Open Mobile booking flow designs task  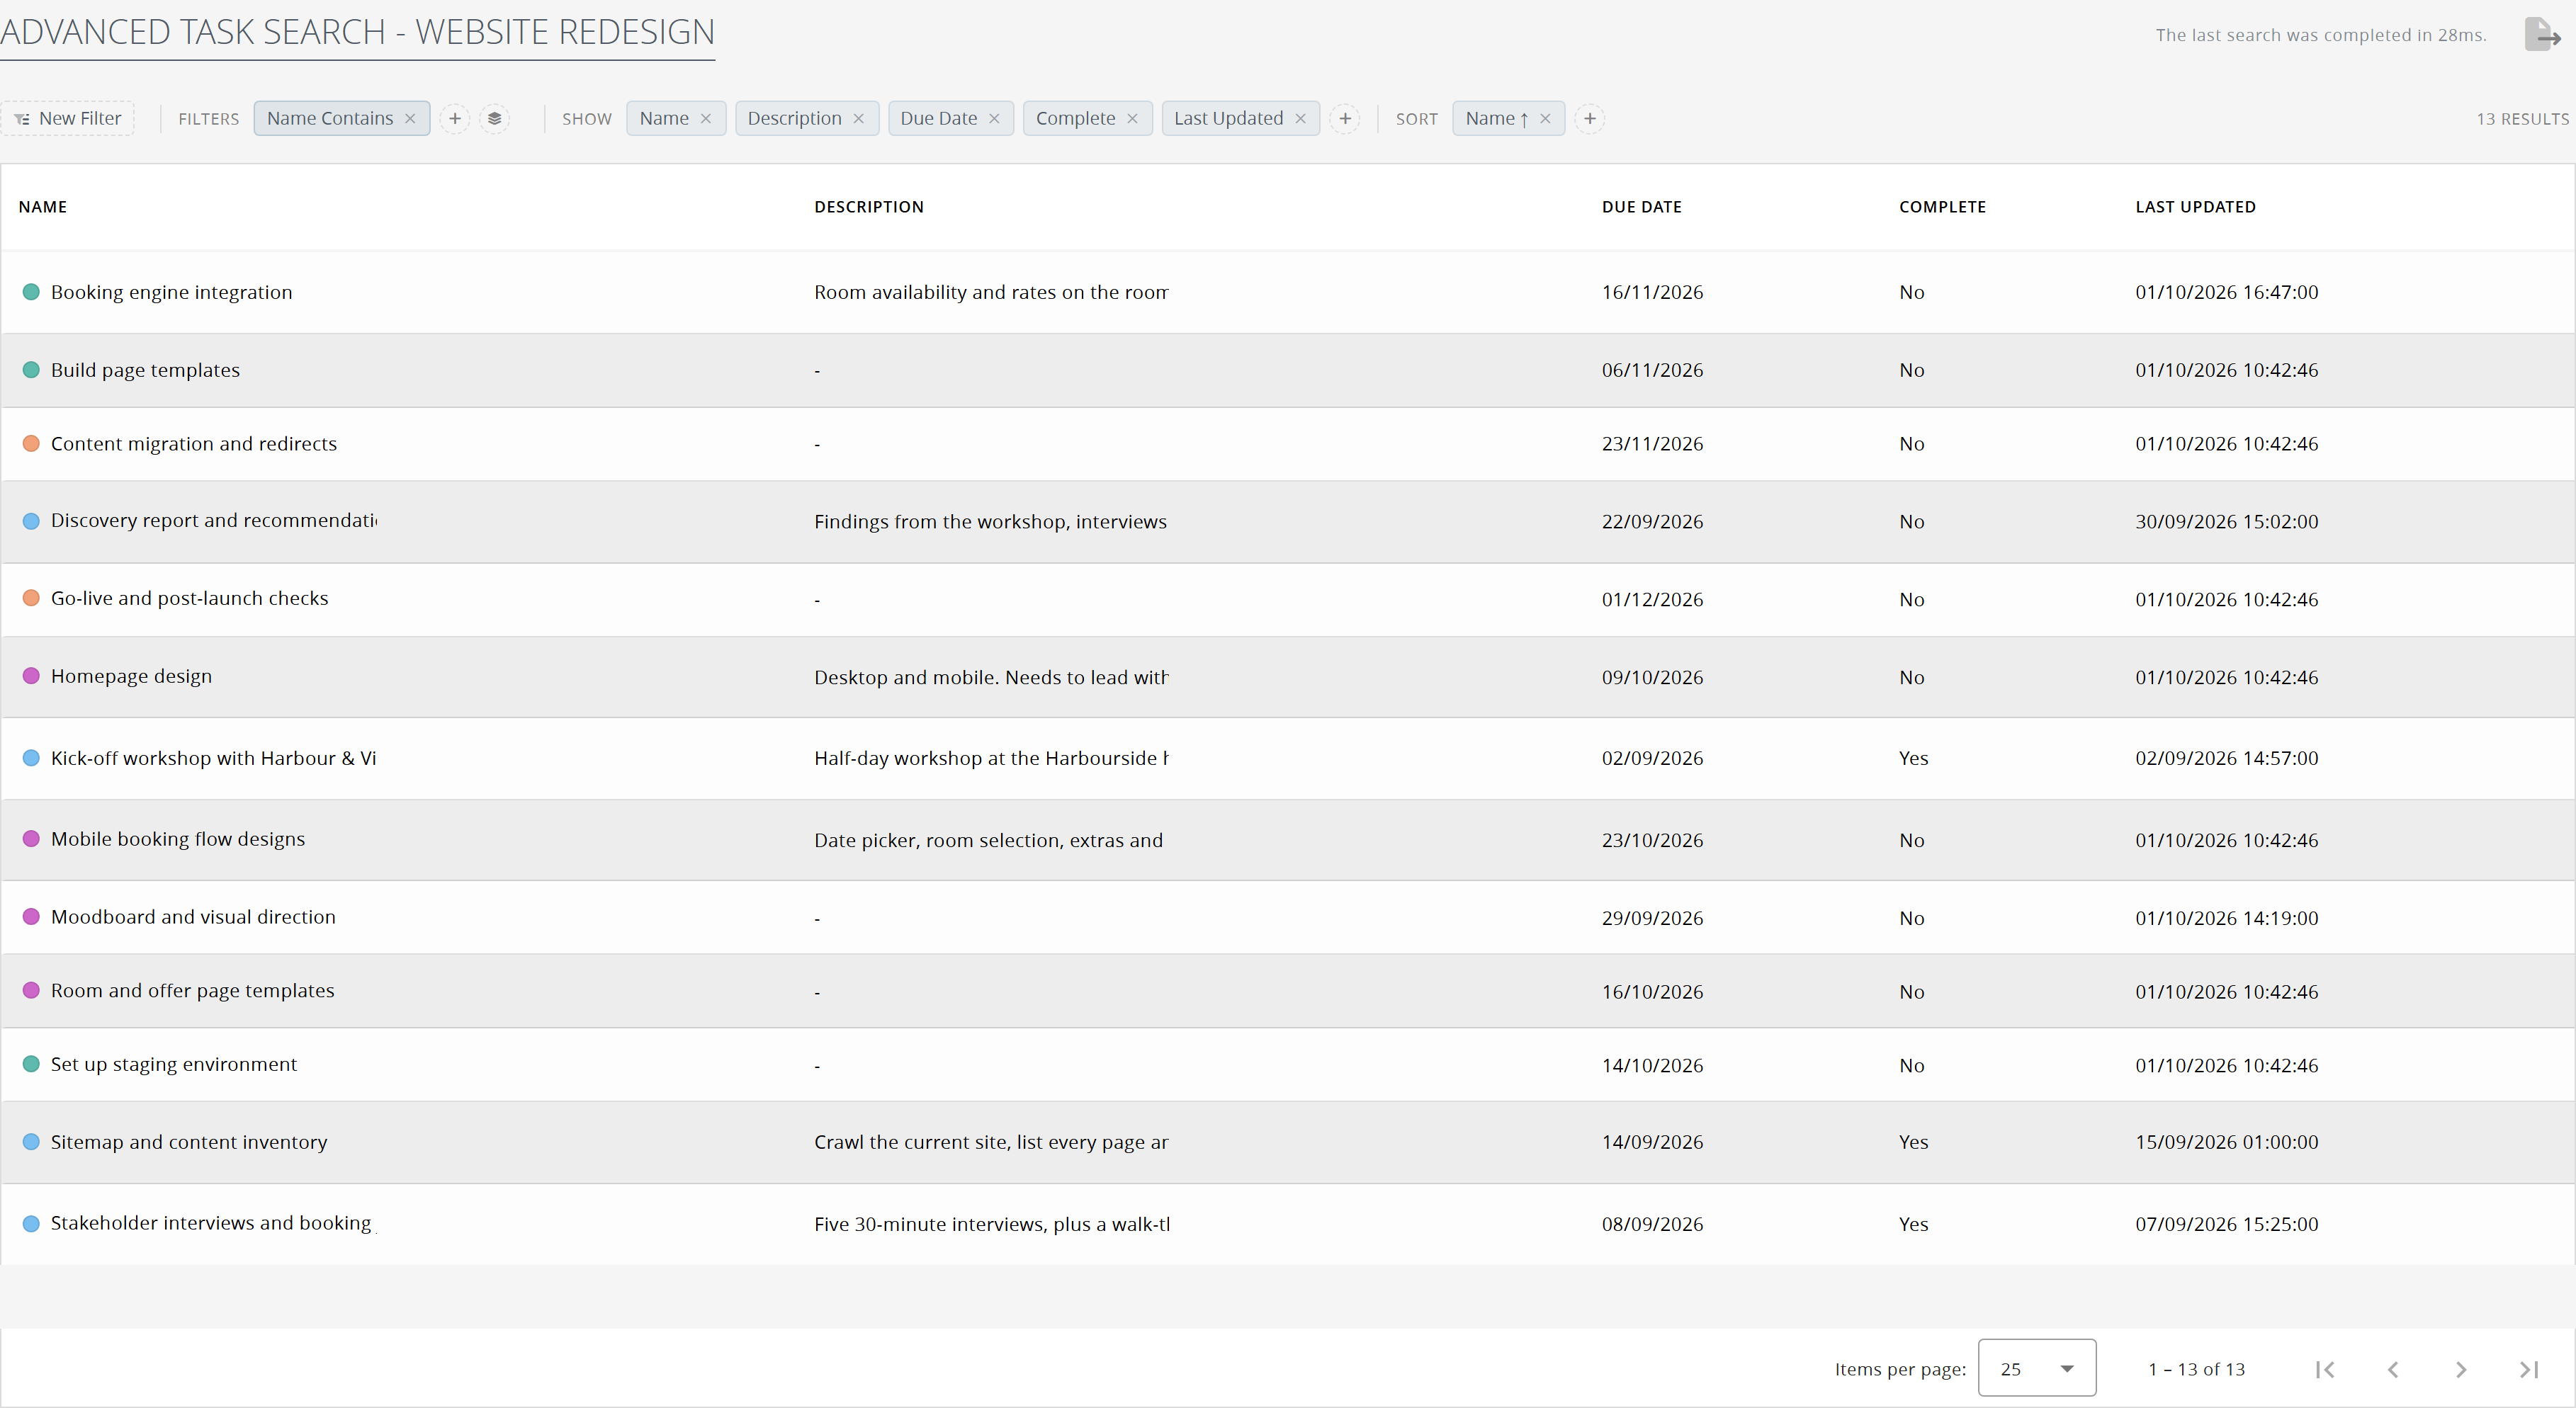click(178, 839)
